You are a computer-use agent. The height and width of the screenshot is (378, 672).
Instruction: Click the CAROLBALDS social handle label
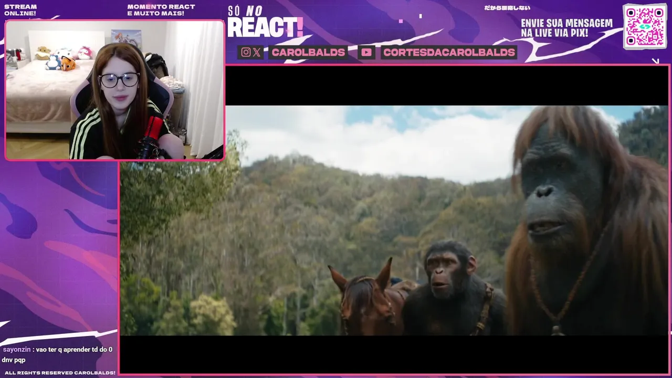point(309,52)
